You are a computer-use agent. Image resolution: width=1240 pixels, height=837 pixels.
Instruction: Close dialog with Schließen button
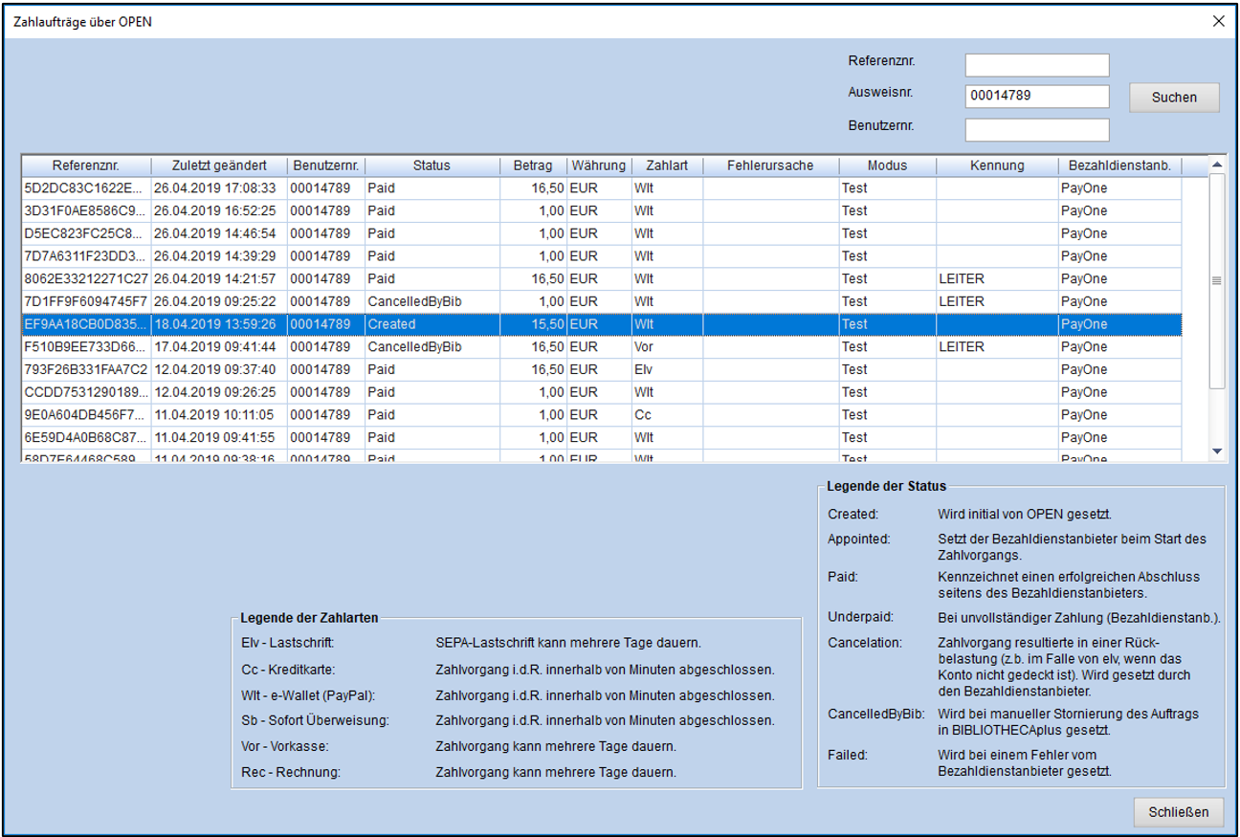click(1179, 812)
